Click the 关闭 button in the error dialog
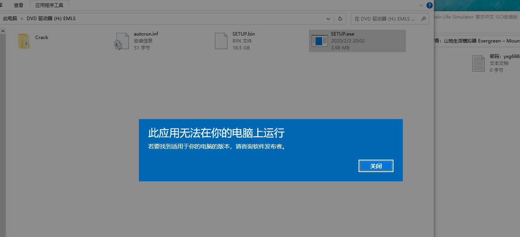 [x=376, y=166]
